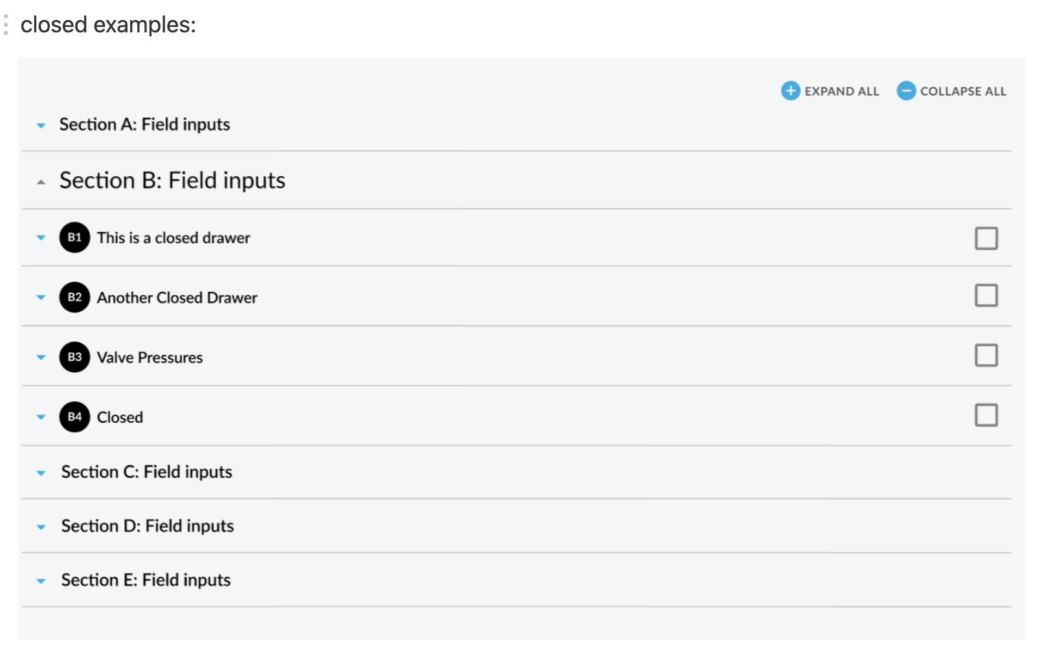
Task: Click the B1 black circle badge
Action: [74, 238]
